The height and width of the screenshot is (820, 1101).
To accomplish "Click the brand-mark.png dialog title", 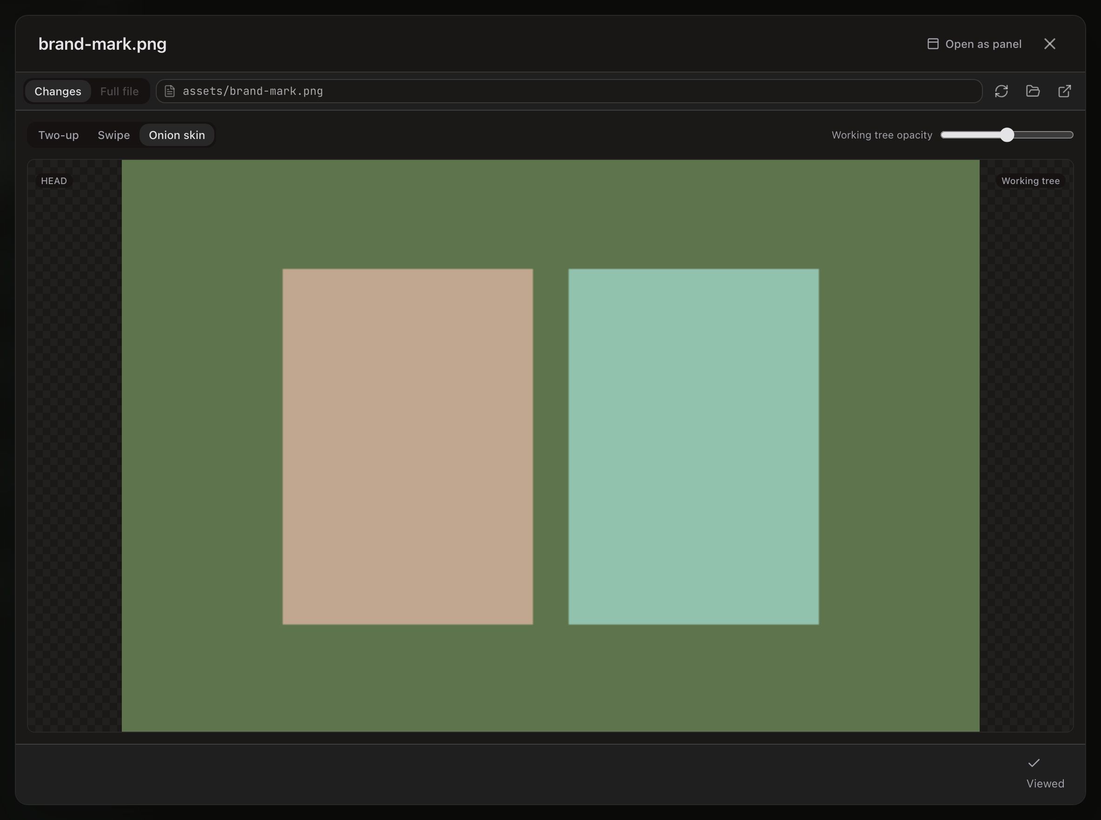I will (x=102, y=44).
